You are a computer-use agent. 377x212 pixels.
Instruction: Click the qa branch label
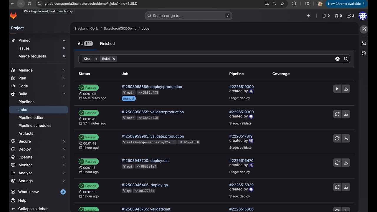click(127, 191)
